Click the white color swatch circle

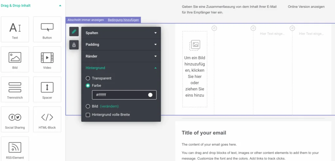click(x=150, y=95)
